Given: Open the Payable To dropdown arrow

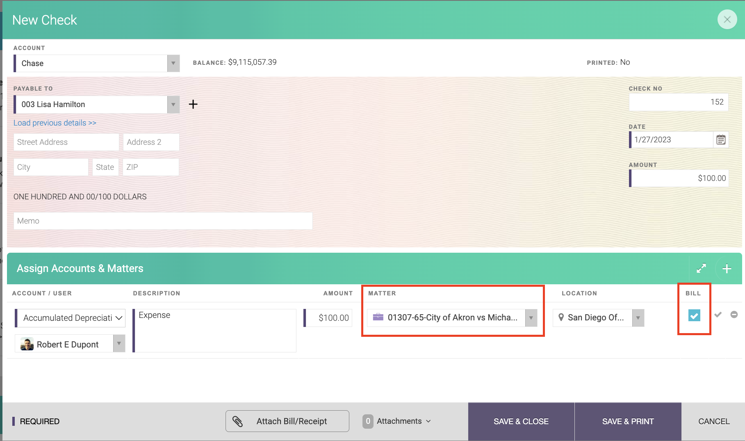Looking at the screenshot, I should point(173,104).
